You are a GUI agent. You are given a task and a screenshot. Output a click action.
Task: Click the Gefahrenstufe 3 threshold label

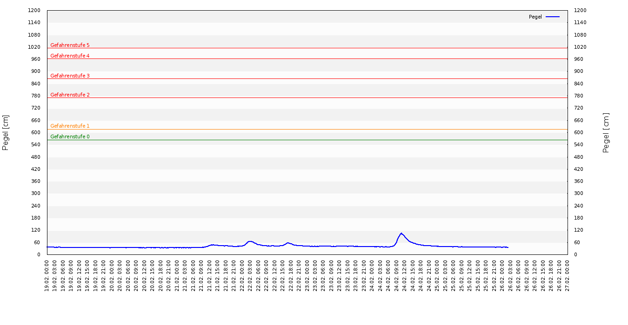tap(70, 76)
